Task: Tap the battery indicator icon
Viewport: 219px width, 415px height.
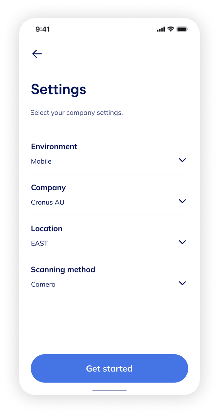Action: click(x=181, y=29)
